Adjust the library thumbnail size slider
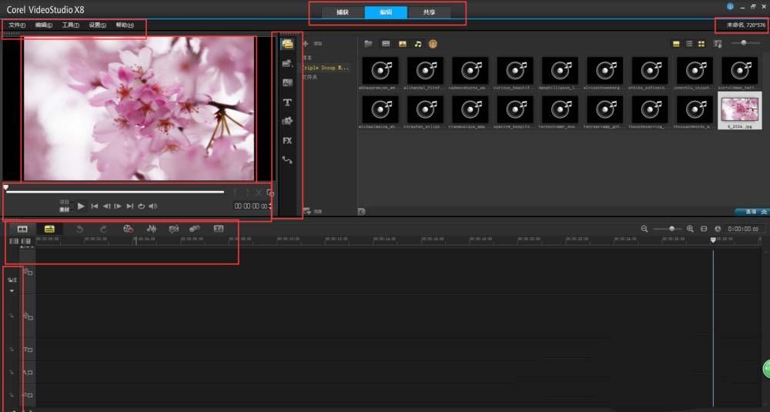This screenshot has width=770, height=412. point(743,43)
